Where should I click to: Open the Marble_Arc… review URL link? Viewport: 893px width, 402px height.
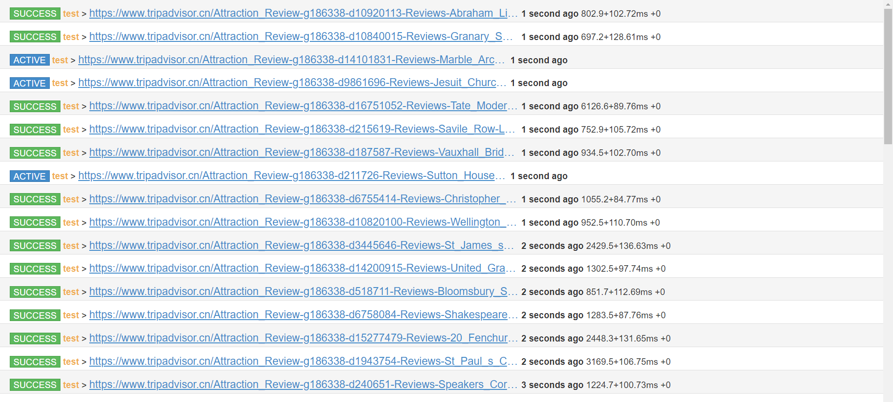[x=292, y=60]
